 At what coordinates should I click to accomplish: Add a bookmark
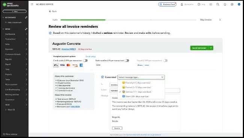[13, 22]
